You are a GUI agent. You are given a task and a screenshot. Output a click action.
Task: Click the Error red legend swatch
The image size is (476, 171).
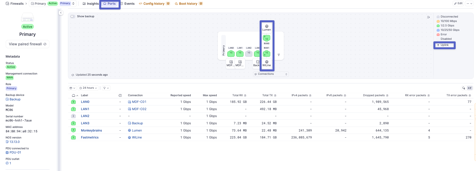click(x=438, y=34)
